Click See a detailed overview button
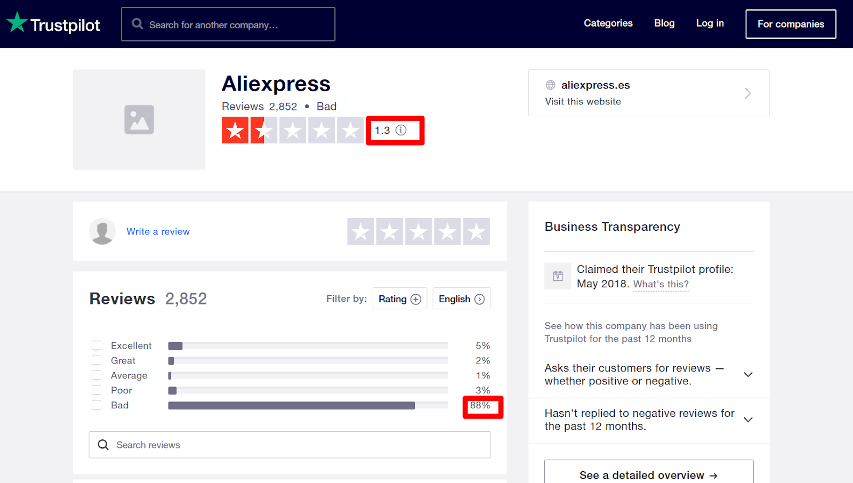This screenshot has width=853, height=483. (649, 472)
